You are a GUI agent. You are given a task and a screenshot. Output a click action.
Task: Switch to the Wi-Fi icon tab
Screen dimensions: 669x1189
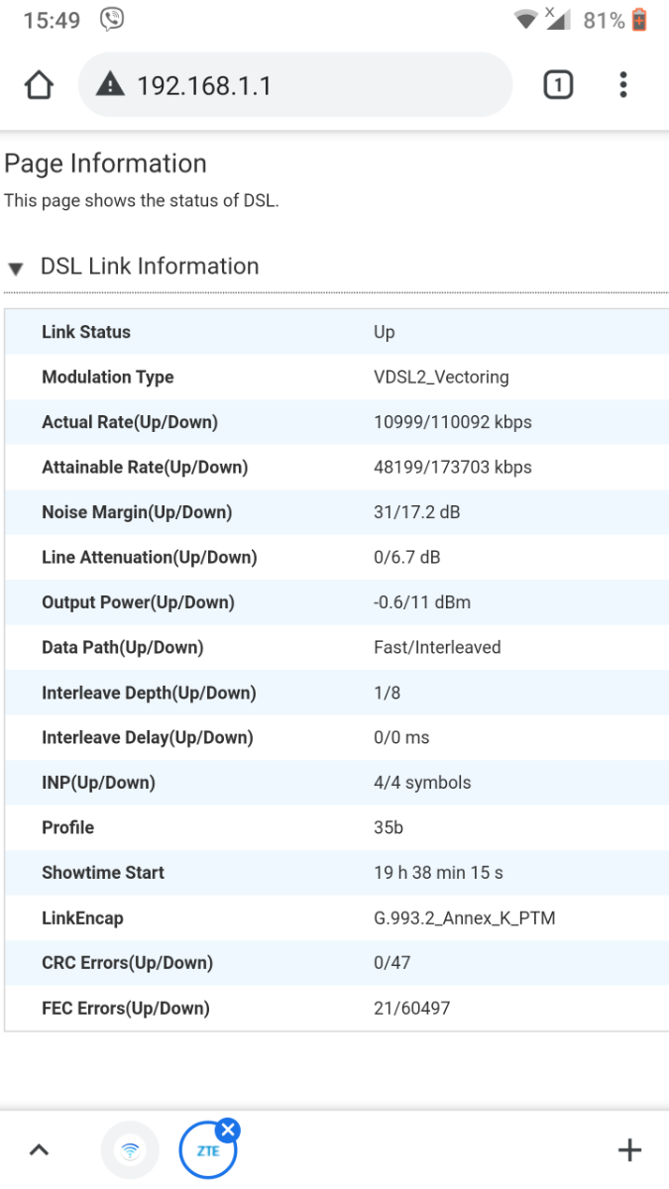[x=129, y=1151]
